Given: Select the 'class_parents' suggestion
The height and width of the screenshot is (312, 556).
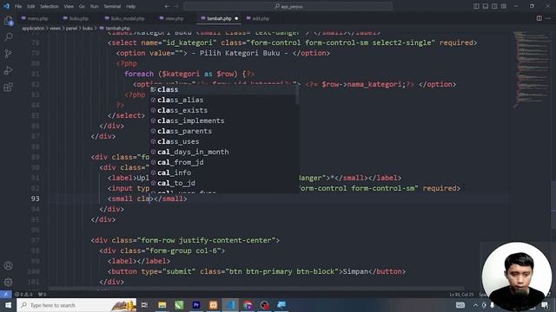Looking at the screenshot, I should point(224,131).
